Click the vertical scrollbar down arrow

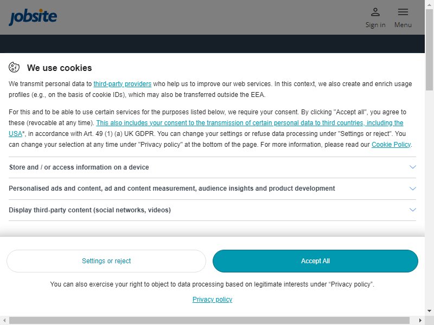click(x=429, y=311)
